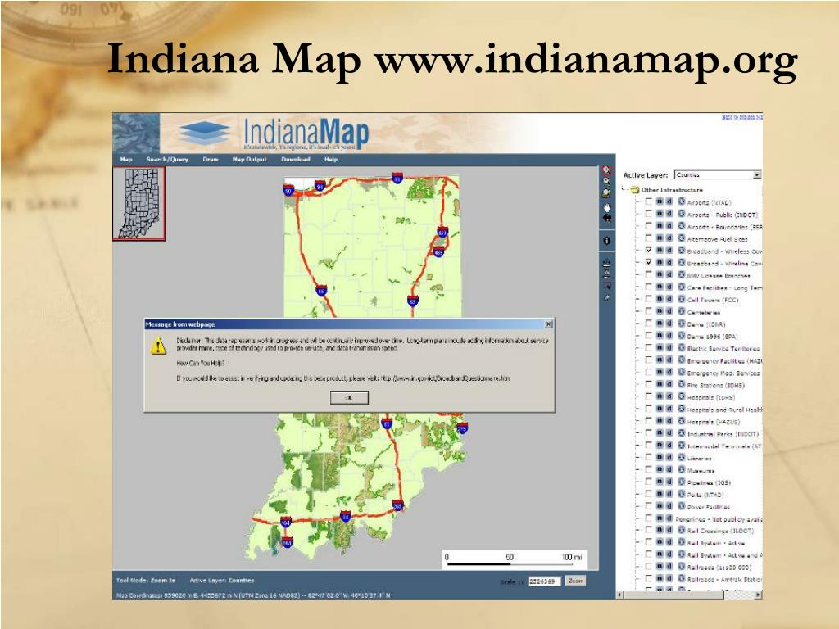
Task: Click the Indiana overview map thumbnail
Action: tap(139, 203)
